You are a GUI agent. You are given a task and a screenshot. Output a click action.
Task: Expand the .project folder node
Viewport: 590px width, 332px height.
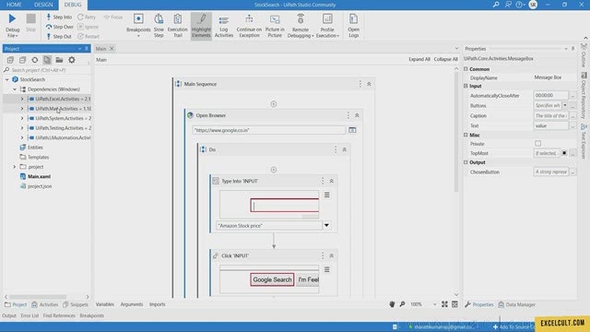point(15,167)
